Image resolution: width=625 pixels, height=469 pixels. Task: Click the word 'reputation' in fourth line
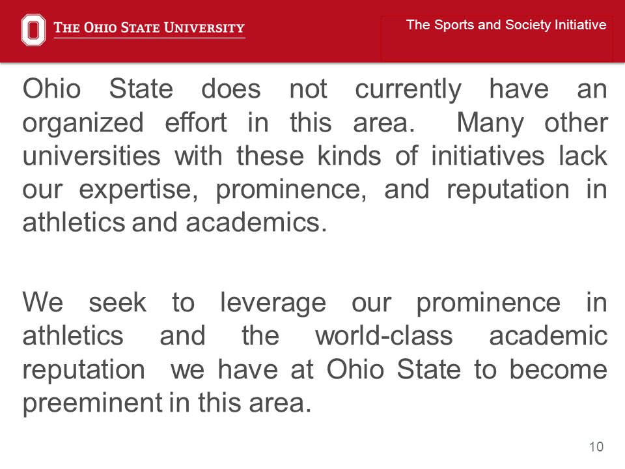click(508, 191)
